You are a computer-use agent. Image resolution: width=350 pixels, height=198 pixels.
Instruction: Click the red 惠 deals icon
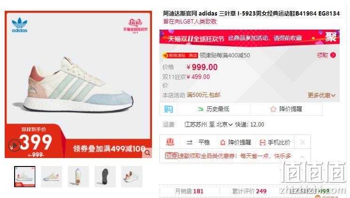(x=170, y=142)
